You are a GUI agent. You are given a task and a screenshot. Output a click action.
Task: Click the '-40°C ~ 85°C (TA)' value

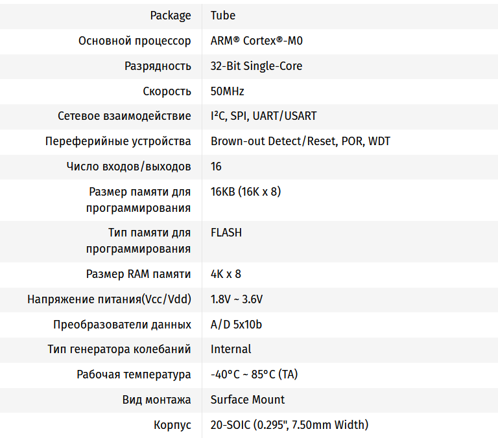pyautogui.click(x=254, y=375)
